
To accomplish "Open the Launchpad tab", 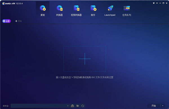I will [110, 11].
